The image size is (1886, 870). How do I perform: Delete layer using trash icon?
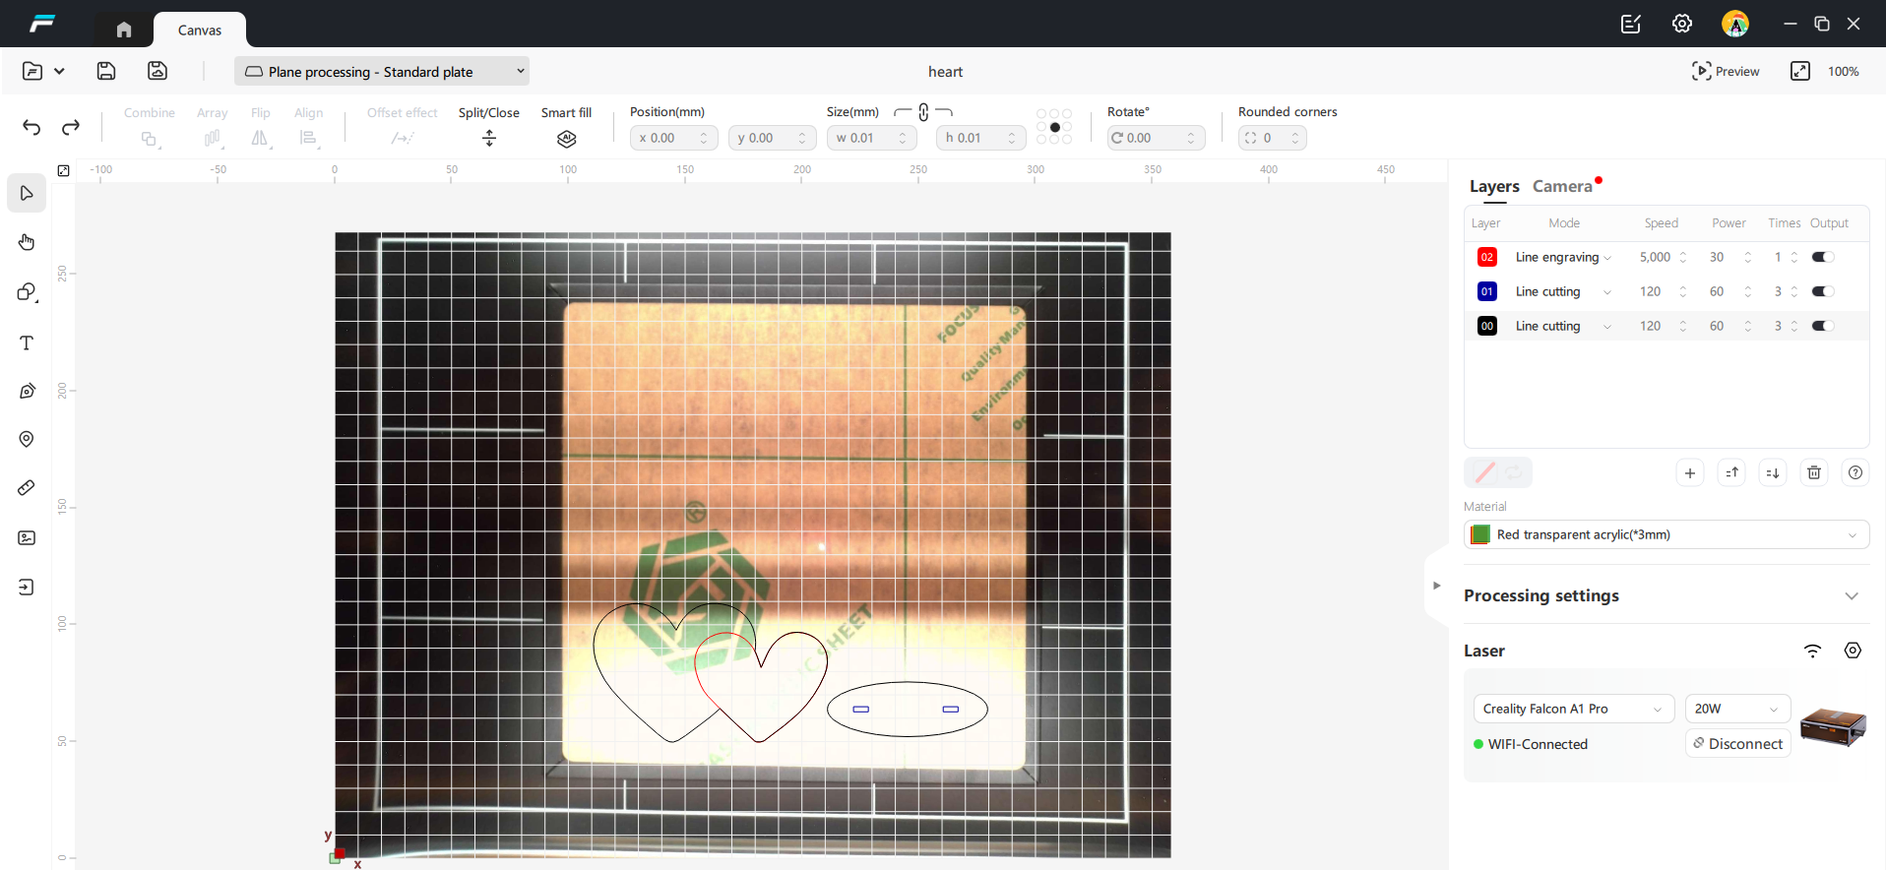coord(1813,472)
